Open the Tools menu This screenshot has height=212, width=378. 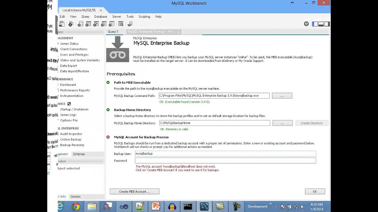pyautogui.click(x=130, y=16)
